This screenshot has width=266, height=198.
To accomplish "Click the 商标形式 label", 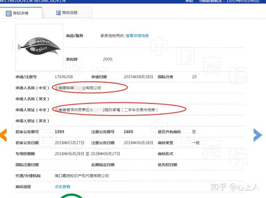I will (165, 154).
